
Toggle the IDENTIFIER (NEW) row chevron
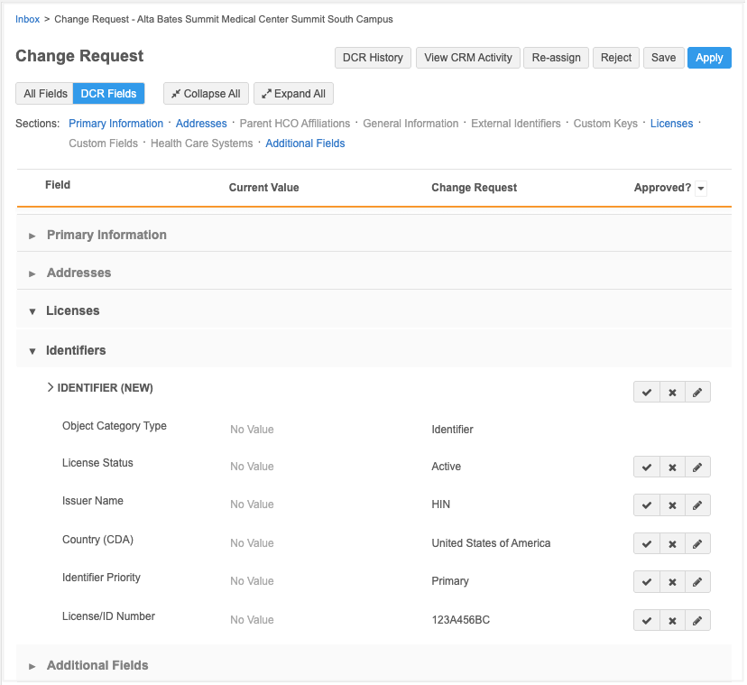(50, 387)
